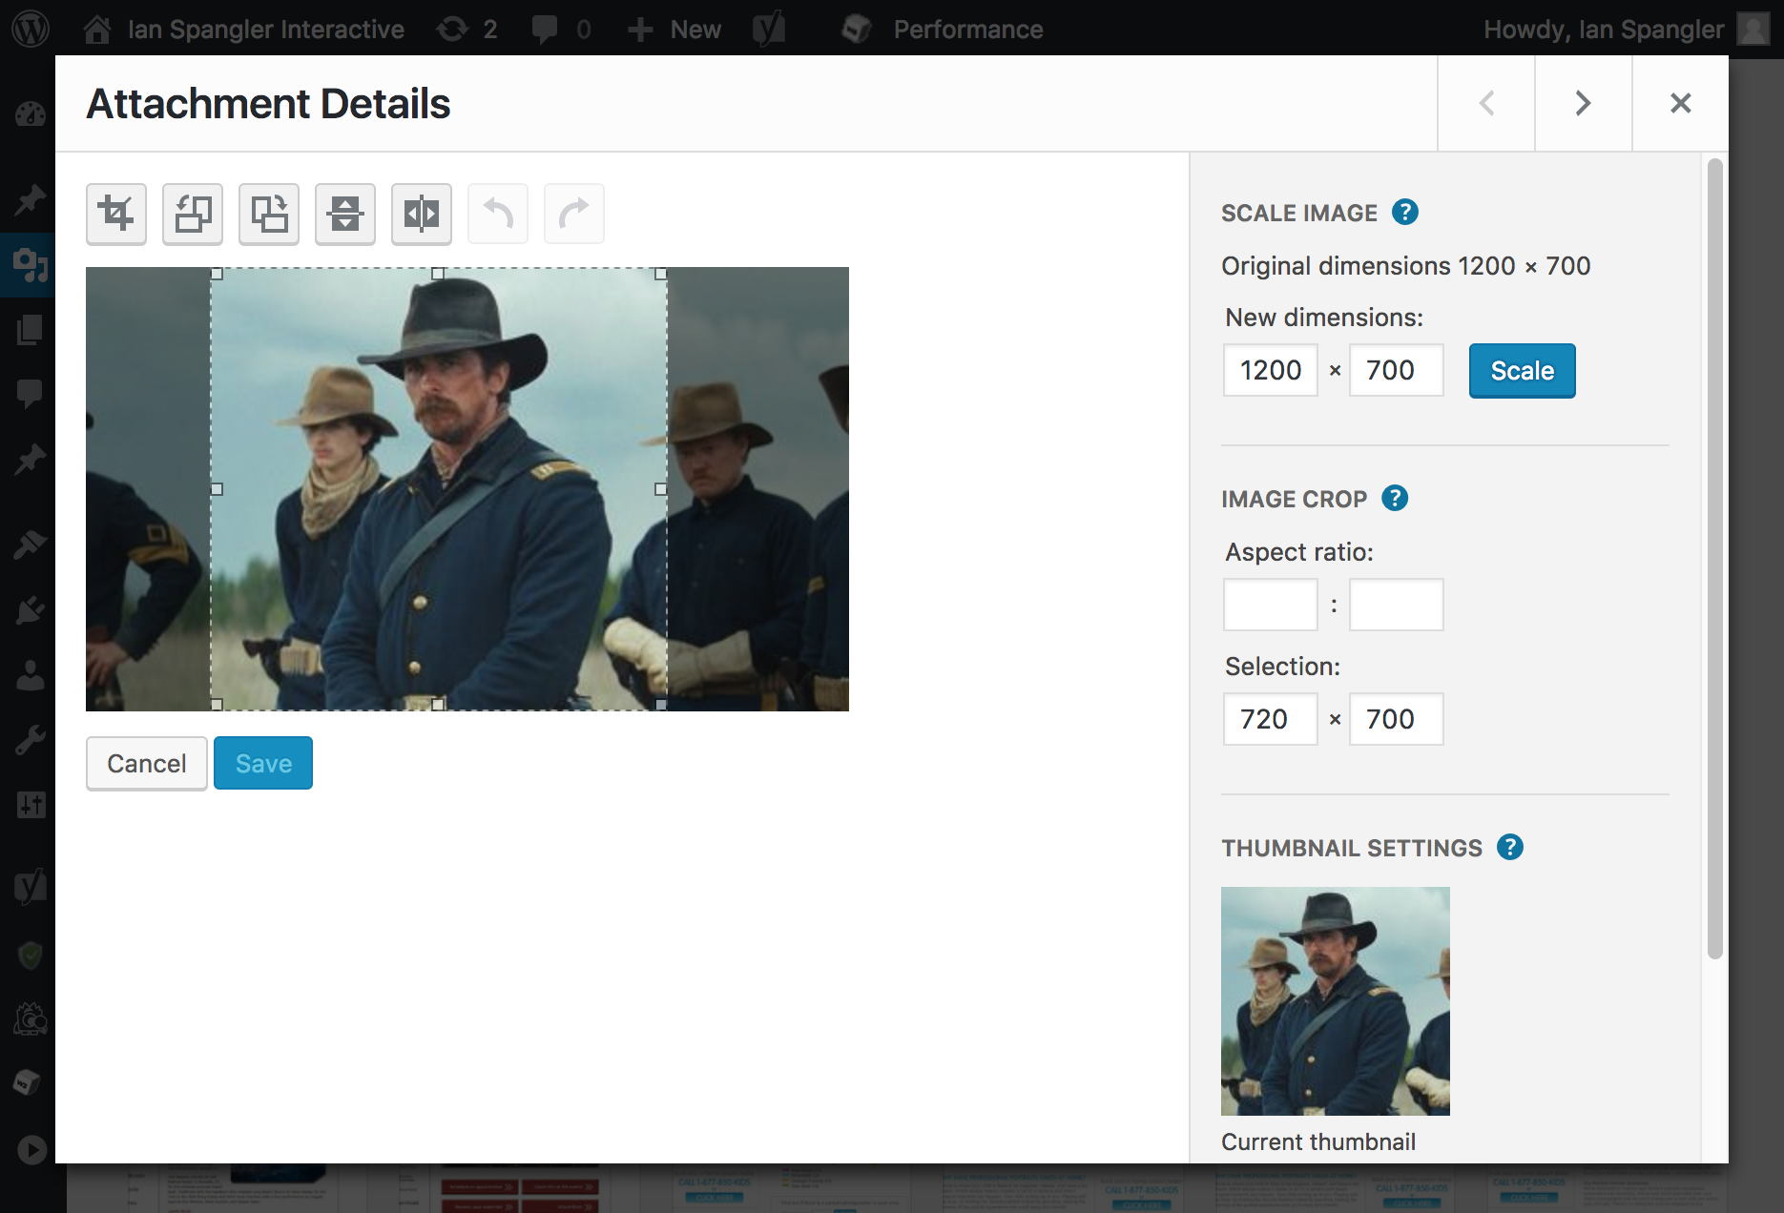Flip the image horizontally

[x=421, y=214]
